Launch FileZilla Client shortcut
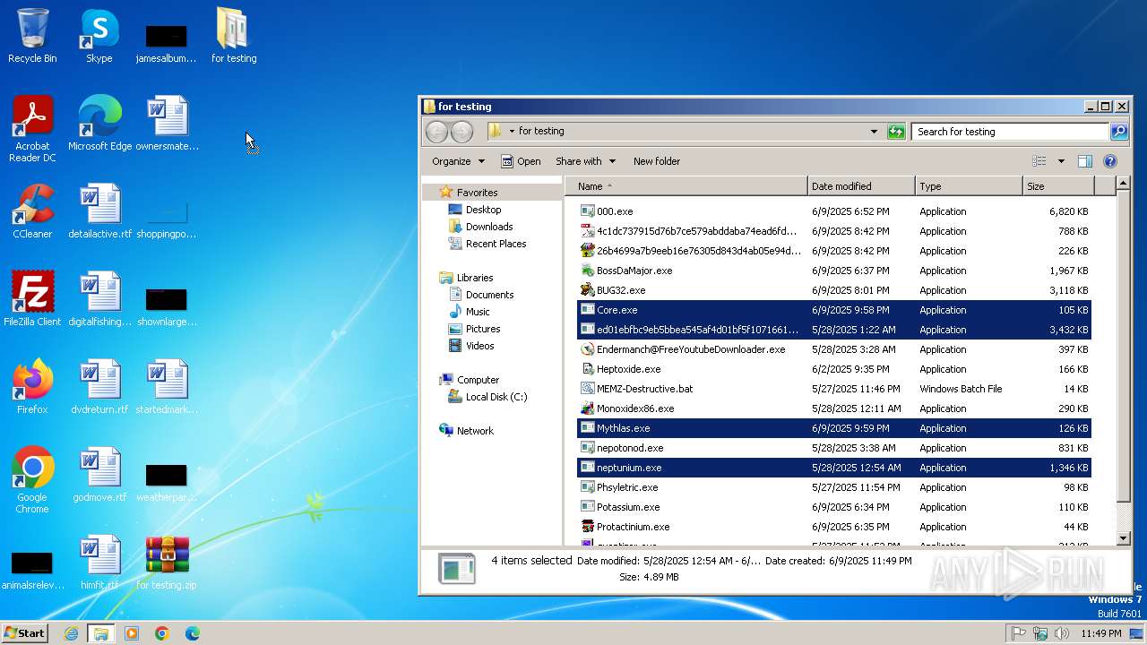This screenshot has height=645, width=1147. click(32, 299)
